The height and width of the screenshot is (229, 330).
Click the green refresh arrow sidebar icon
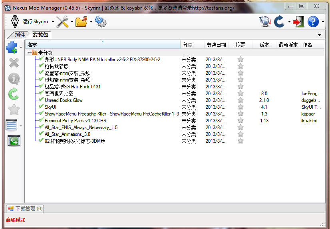(14, 94)
